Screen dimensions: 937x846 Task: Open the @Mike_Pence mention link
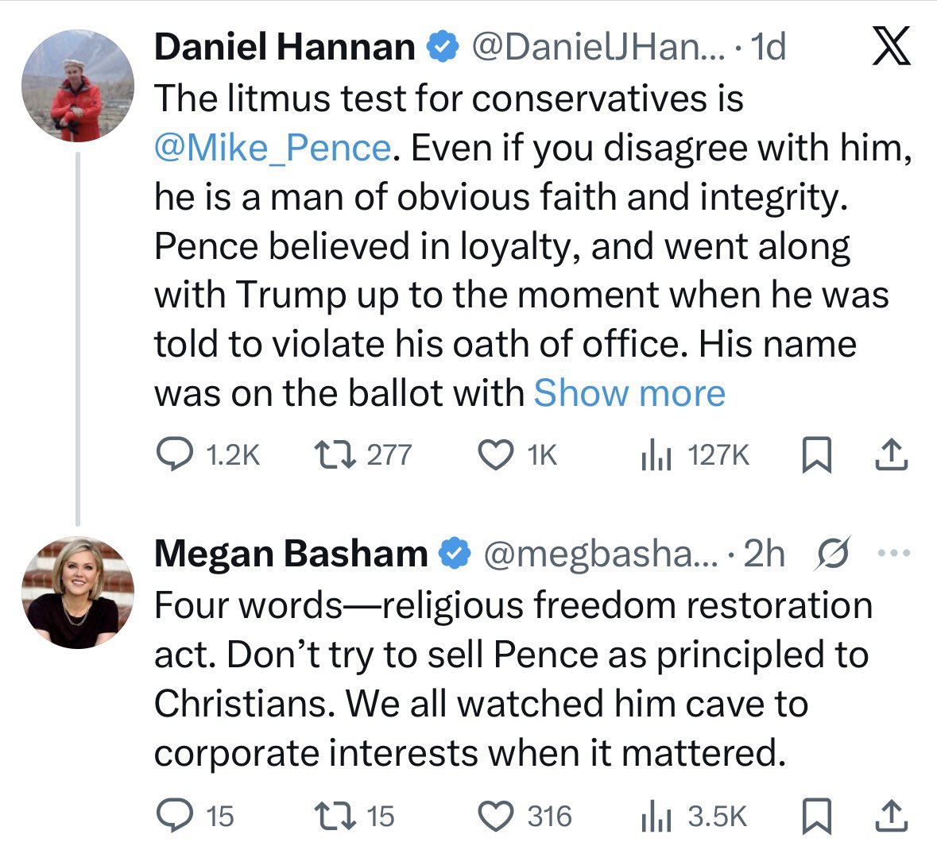(272, 149)
